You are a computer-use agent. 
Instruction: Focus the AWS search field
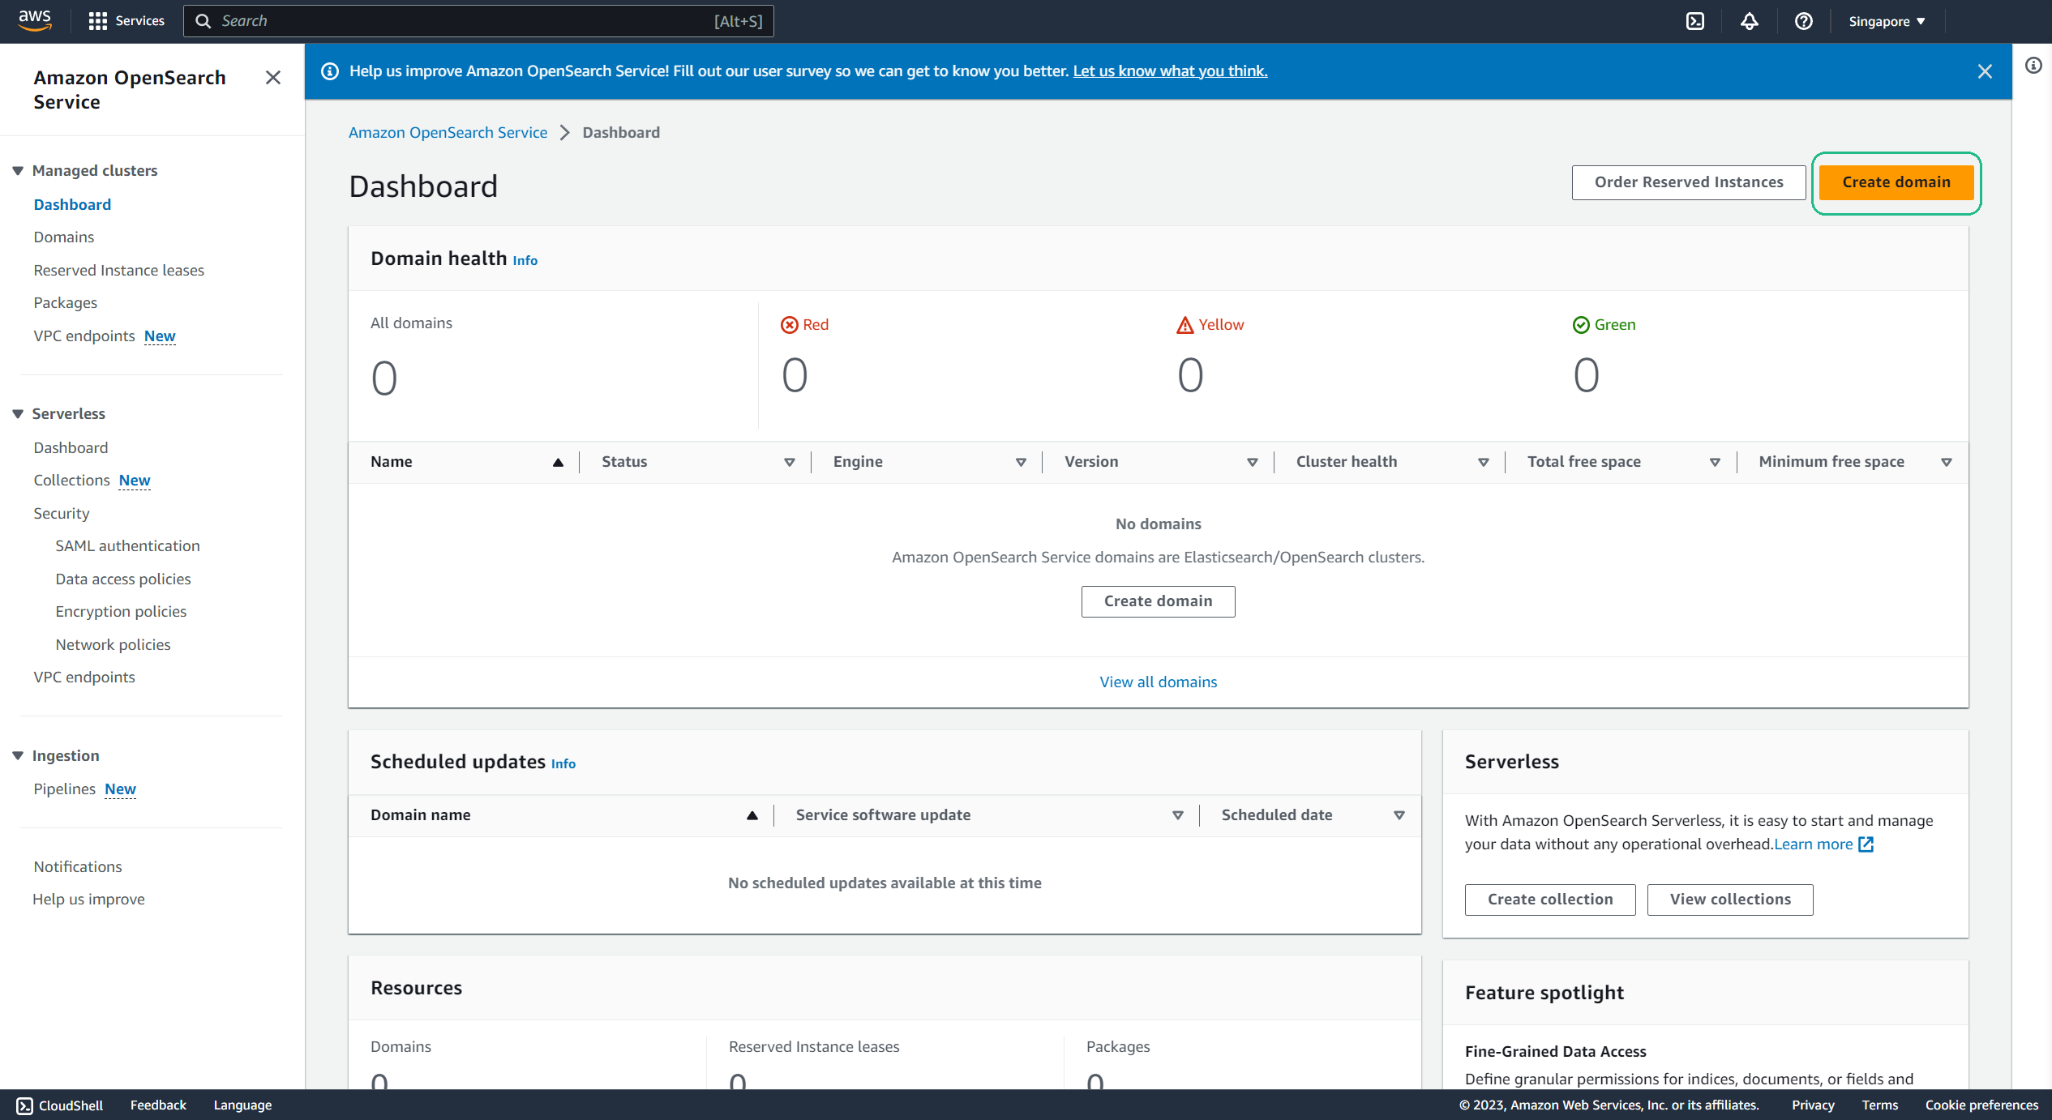point(478,21)
